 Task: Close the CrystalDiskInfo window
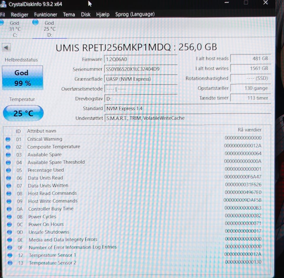tap(266, 2)
